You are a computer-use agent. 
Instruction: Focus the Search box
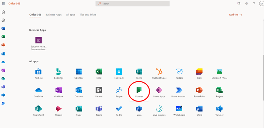tap(132, 3)
